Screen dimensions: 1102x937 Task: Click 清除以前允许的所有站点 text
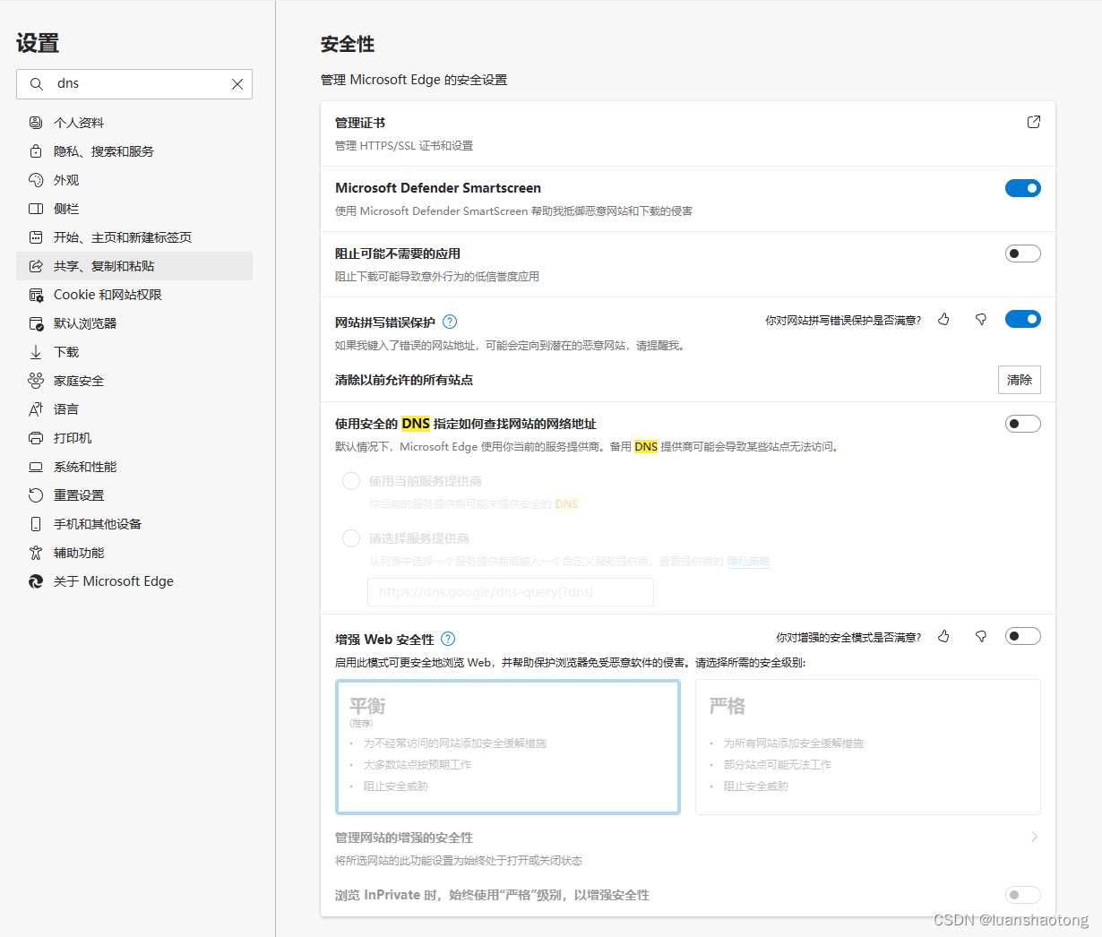[404, 380]
